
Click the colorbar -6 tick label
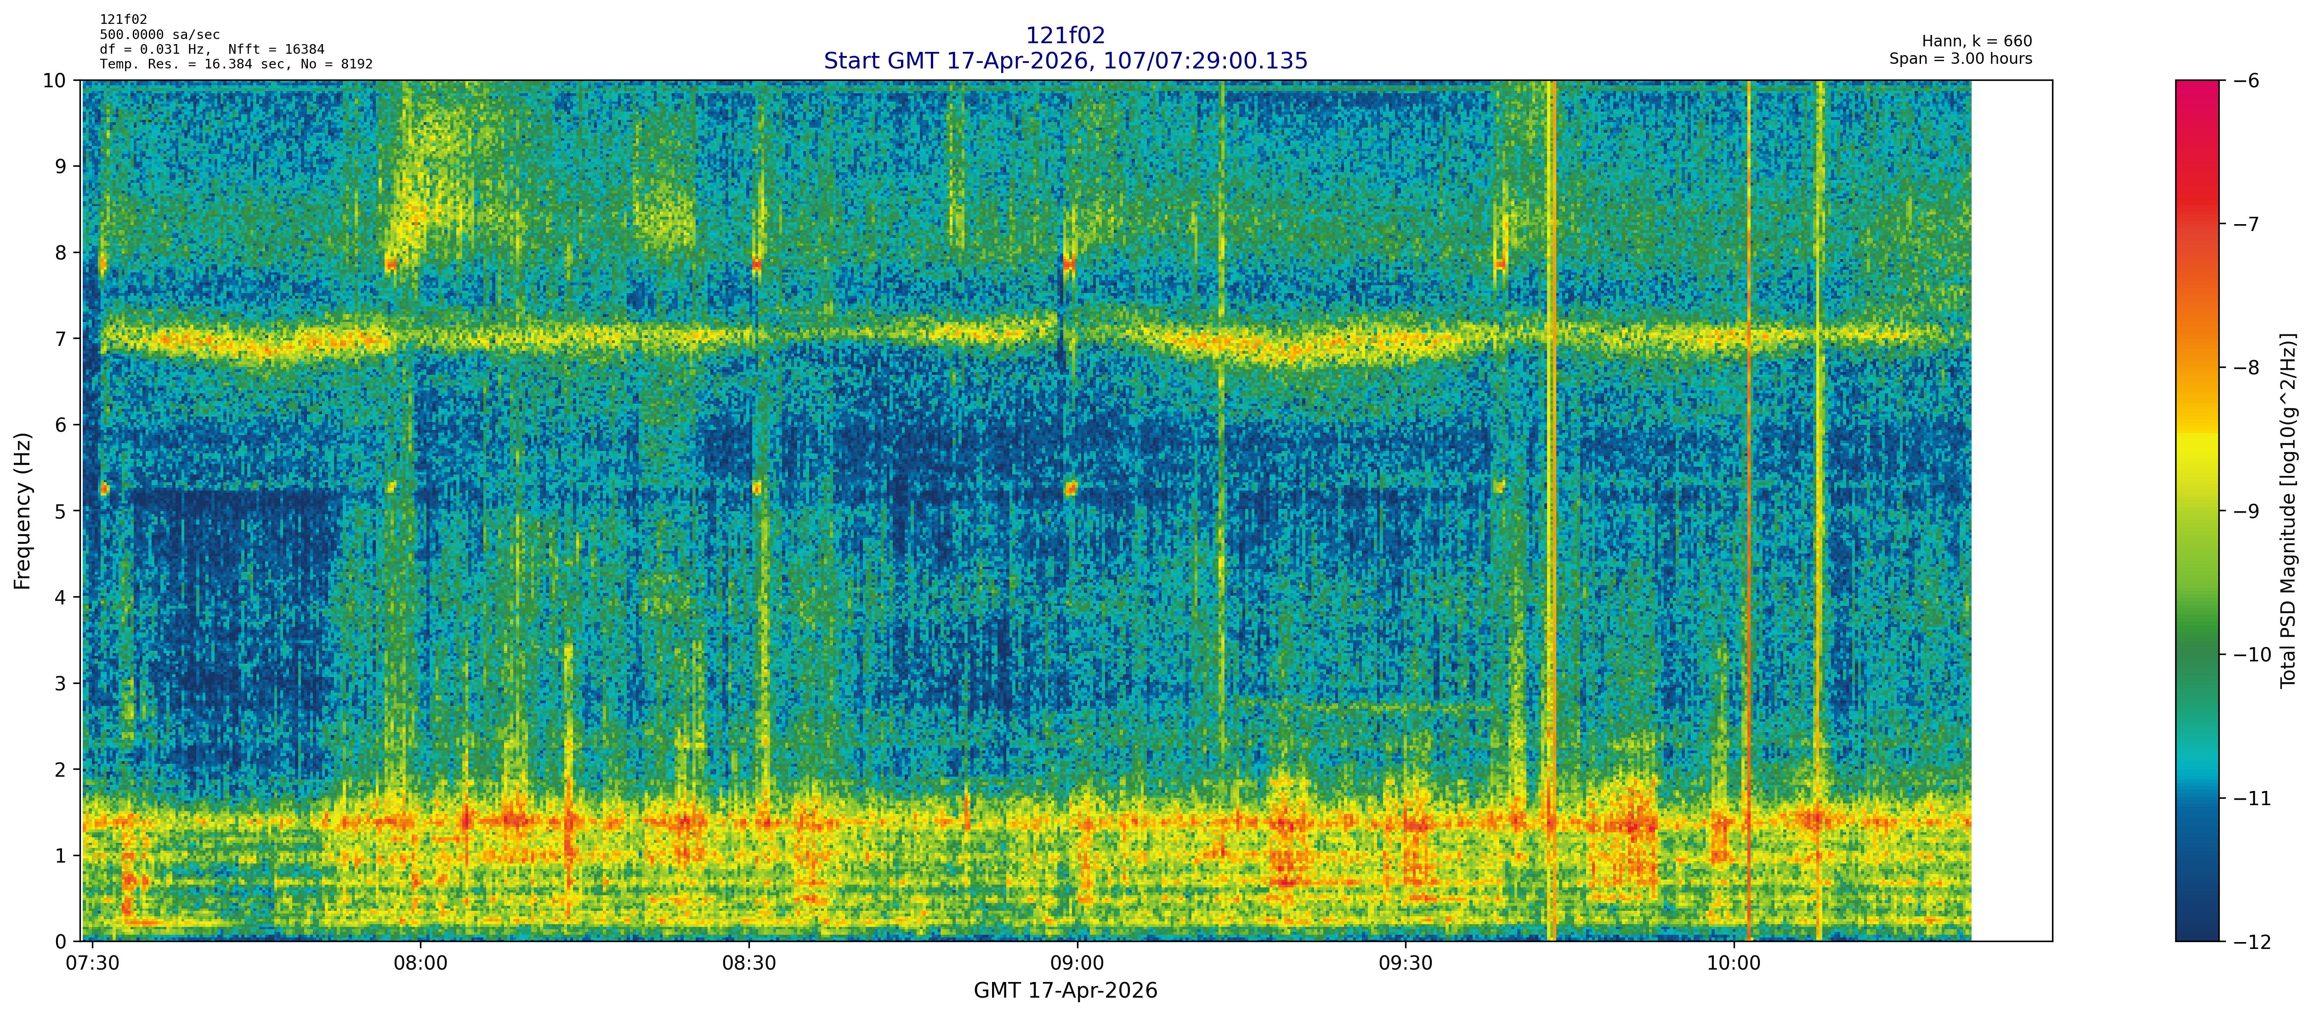pyautogui.click(x=2245, y=81)
